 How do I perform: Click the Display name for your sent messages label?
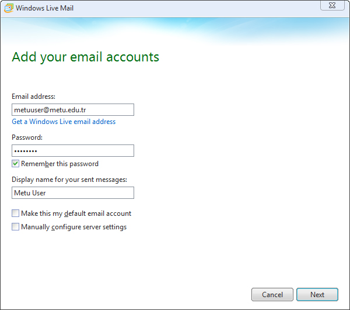tap(69, 180)
